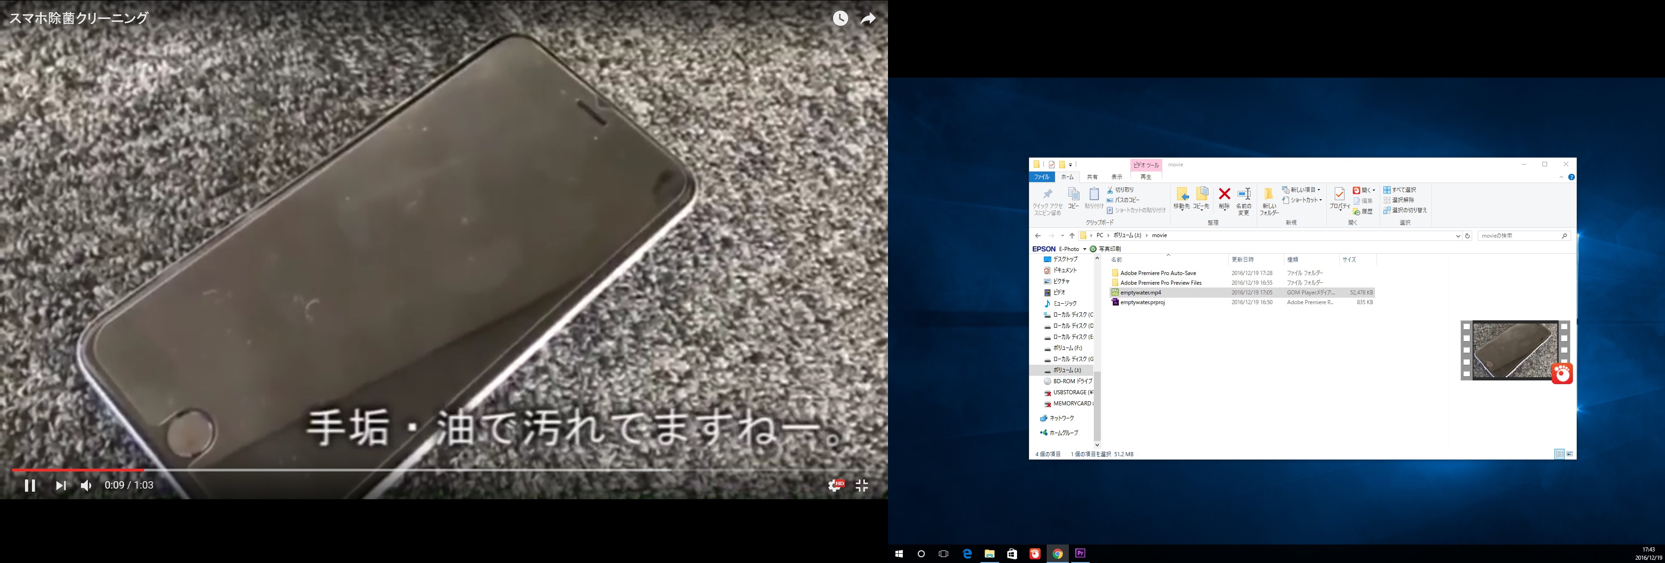Open the 共有 (Share) ribbon tab
1665x563 pixels.
pos(1091,177)
